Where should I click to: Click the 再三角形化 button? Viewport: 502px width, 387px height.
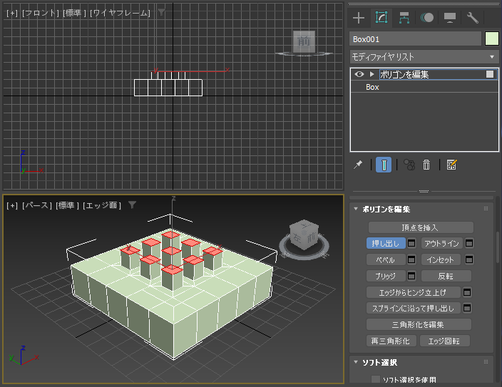391,341
